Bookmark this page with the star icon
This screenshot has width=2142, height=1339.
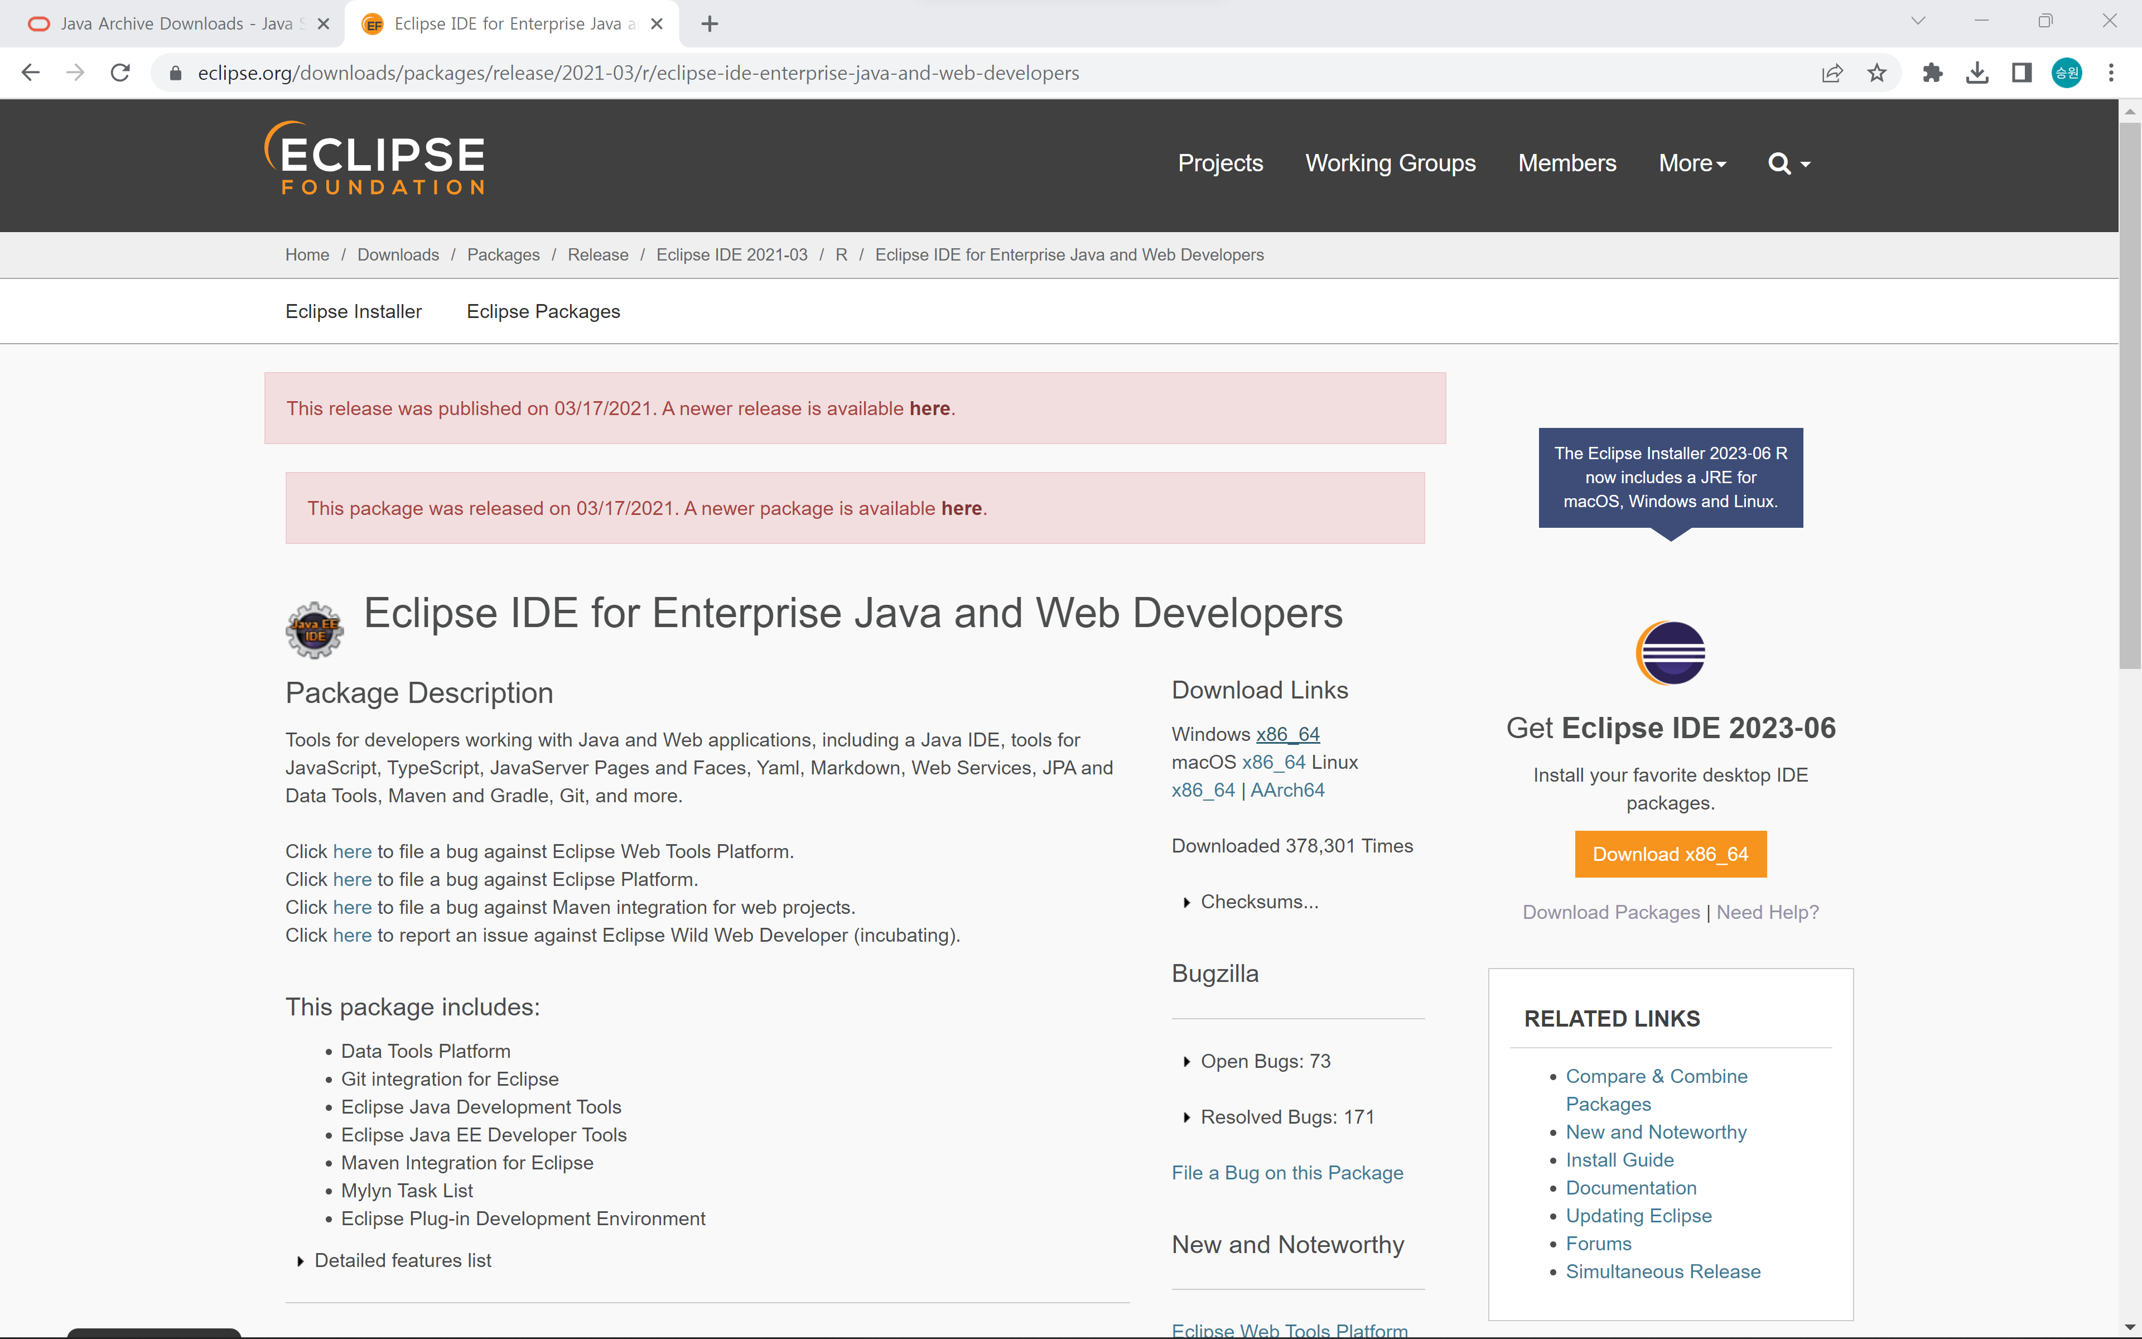click(x=1876, y=73)
